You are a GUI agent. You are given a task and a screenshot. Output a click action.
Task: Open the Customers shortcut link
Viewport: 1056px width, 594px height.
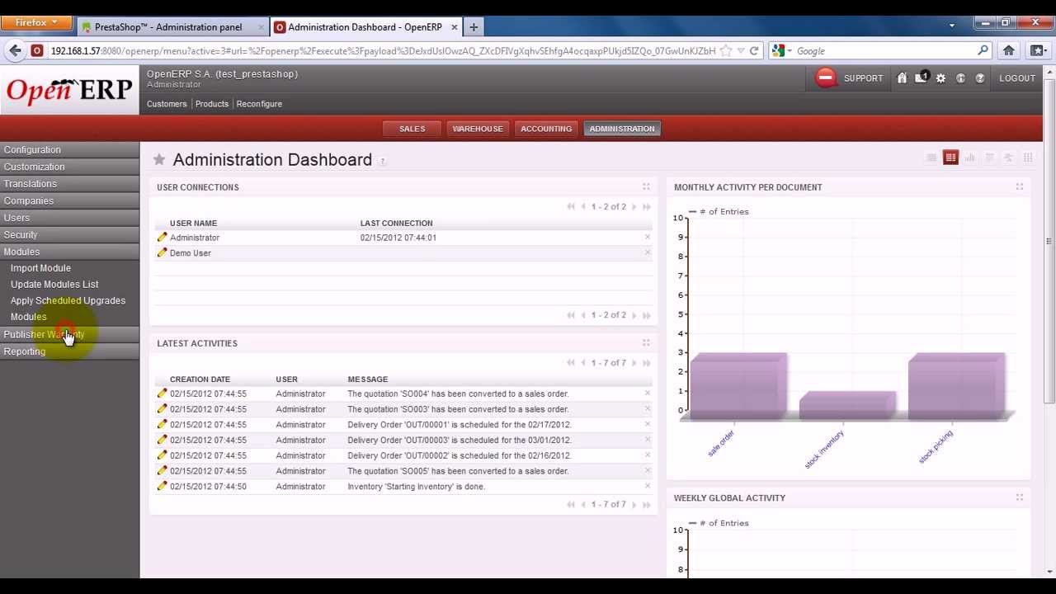pyautogui.click(x=167, y=104)
